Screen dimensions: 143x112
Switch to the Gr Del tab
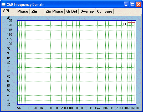72,11
